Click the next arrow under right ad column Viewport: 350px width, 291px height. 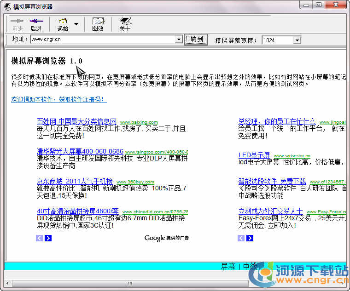[x=250, y=238]
